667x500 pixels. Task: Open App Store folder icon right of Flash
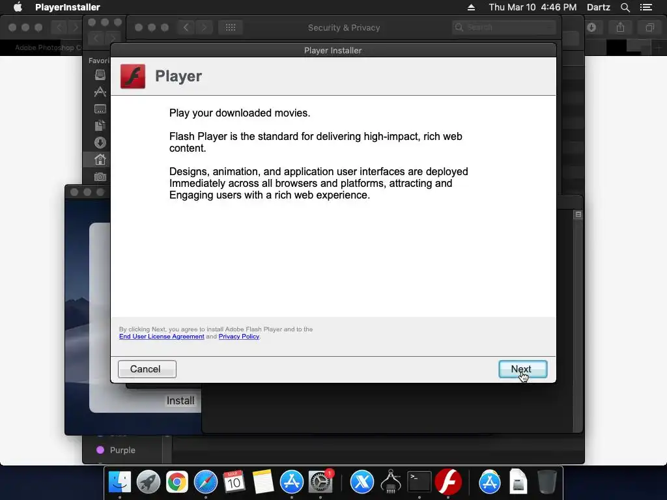(x=490, y=482)
